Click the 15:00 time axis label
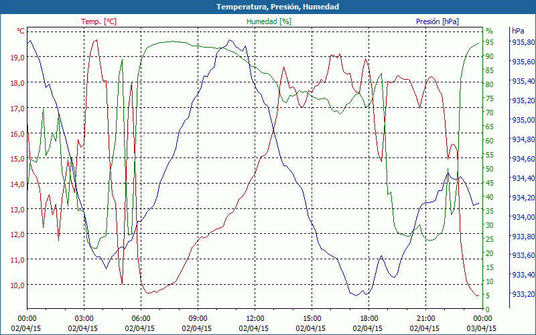 312,319
